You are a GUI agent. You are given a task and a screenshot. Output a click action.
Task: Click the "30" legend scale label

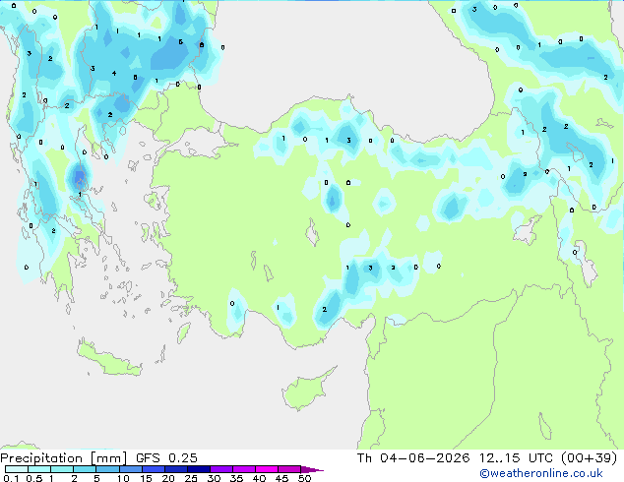click(x=214, y=478)
